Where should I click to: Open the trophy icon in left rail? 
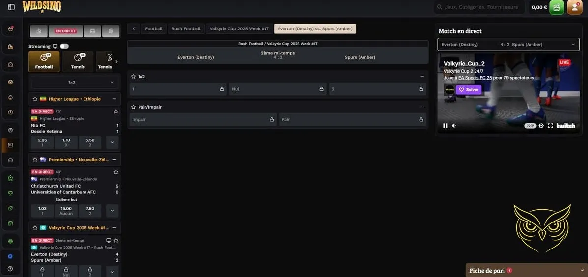tap(10, 193)
